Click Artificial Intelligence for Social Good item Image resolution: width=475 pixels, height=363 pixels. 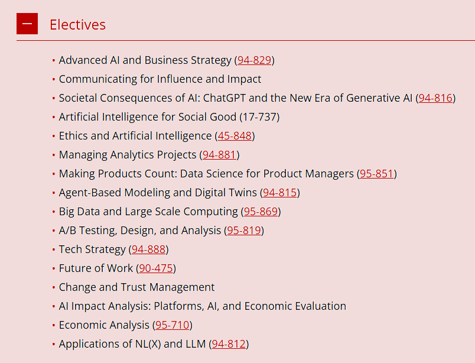point(169,116)
